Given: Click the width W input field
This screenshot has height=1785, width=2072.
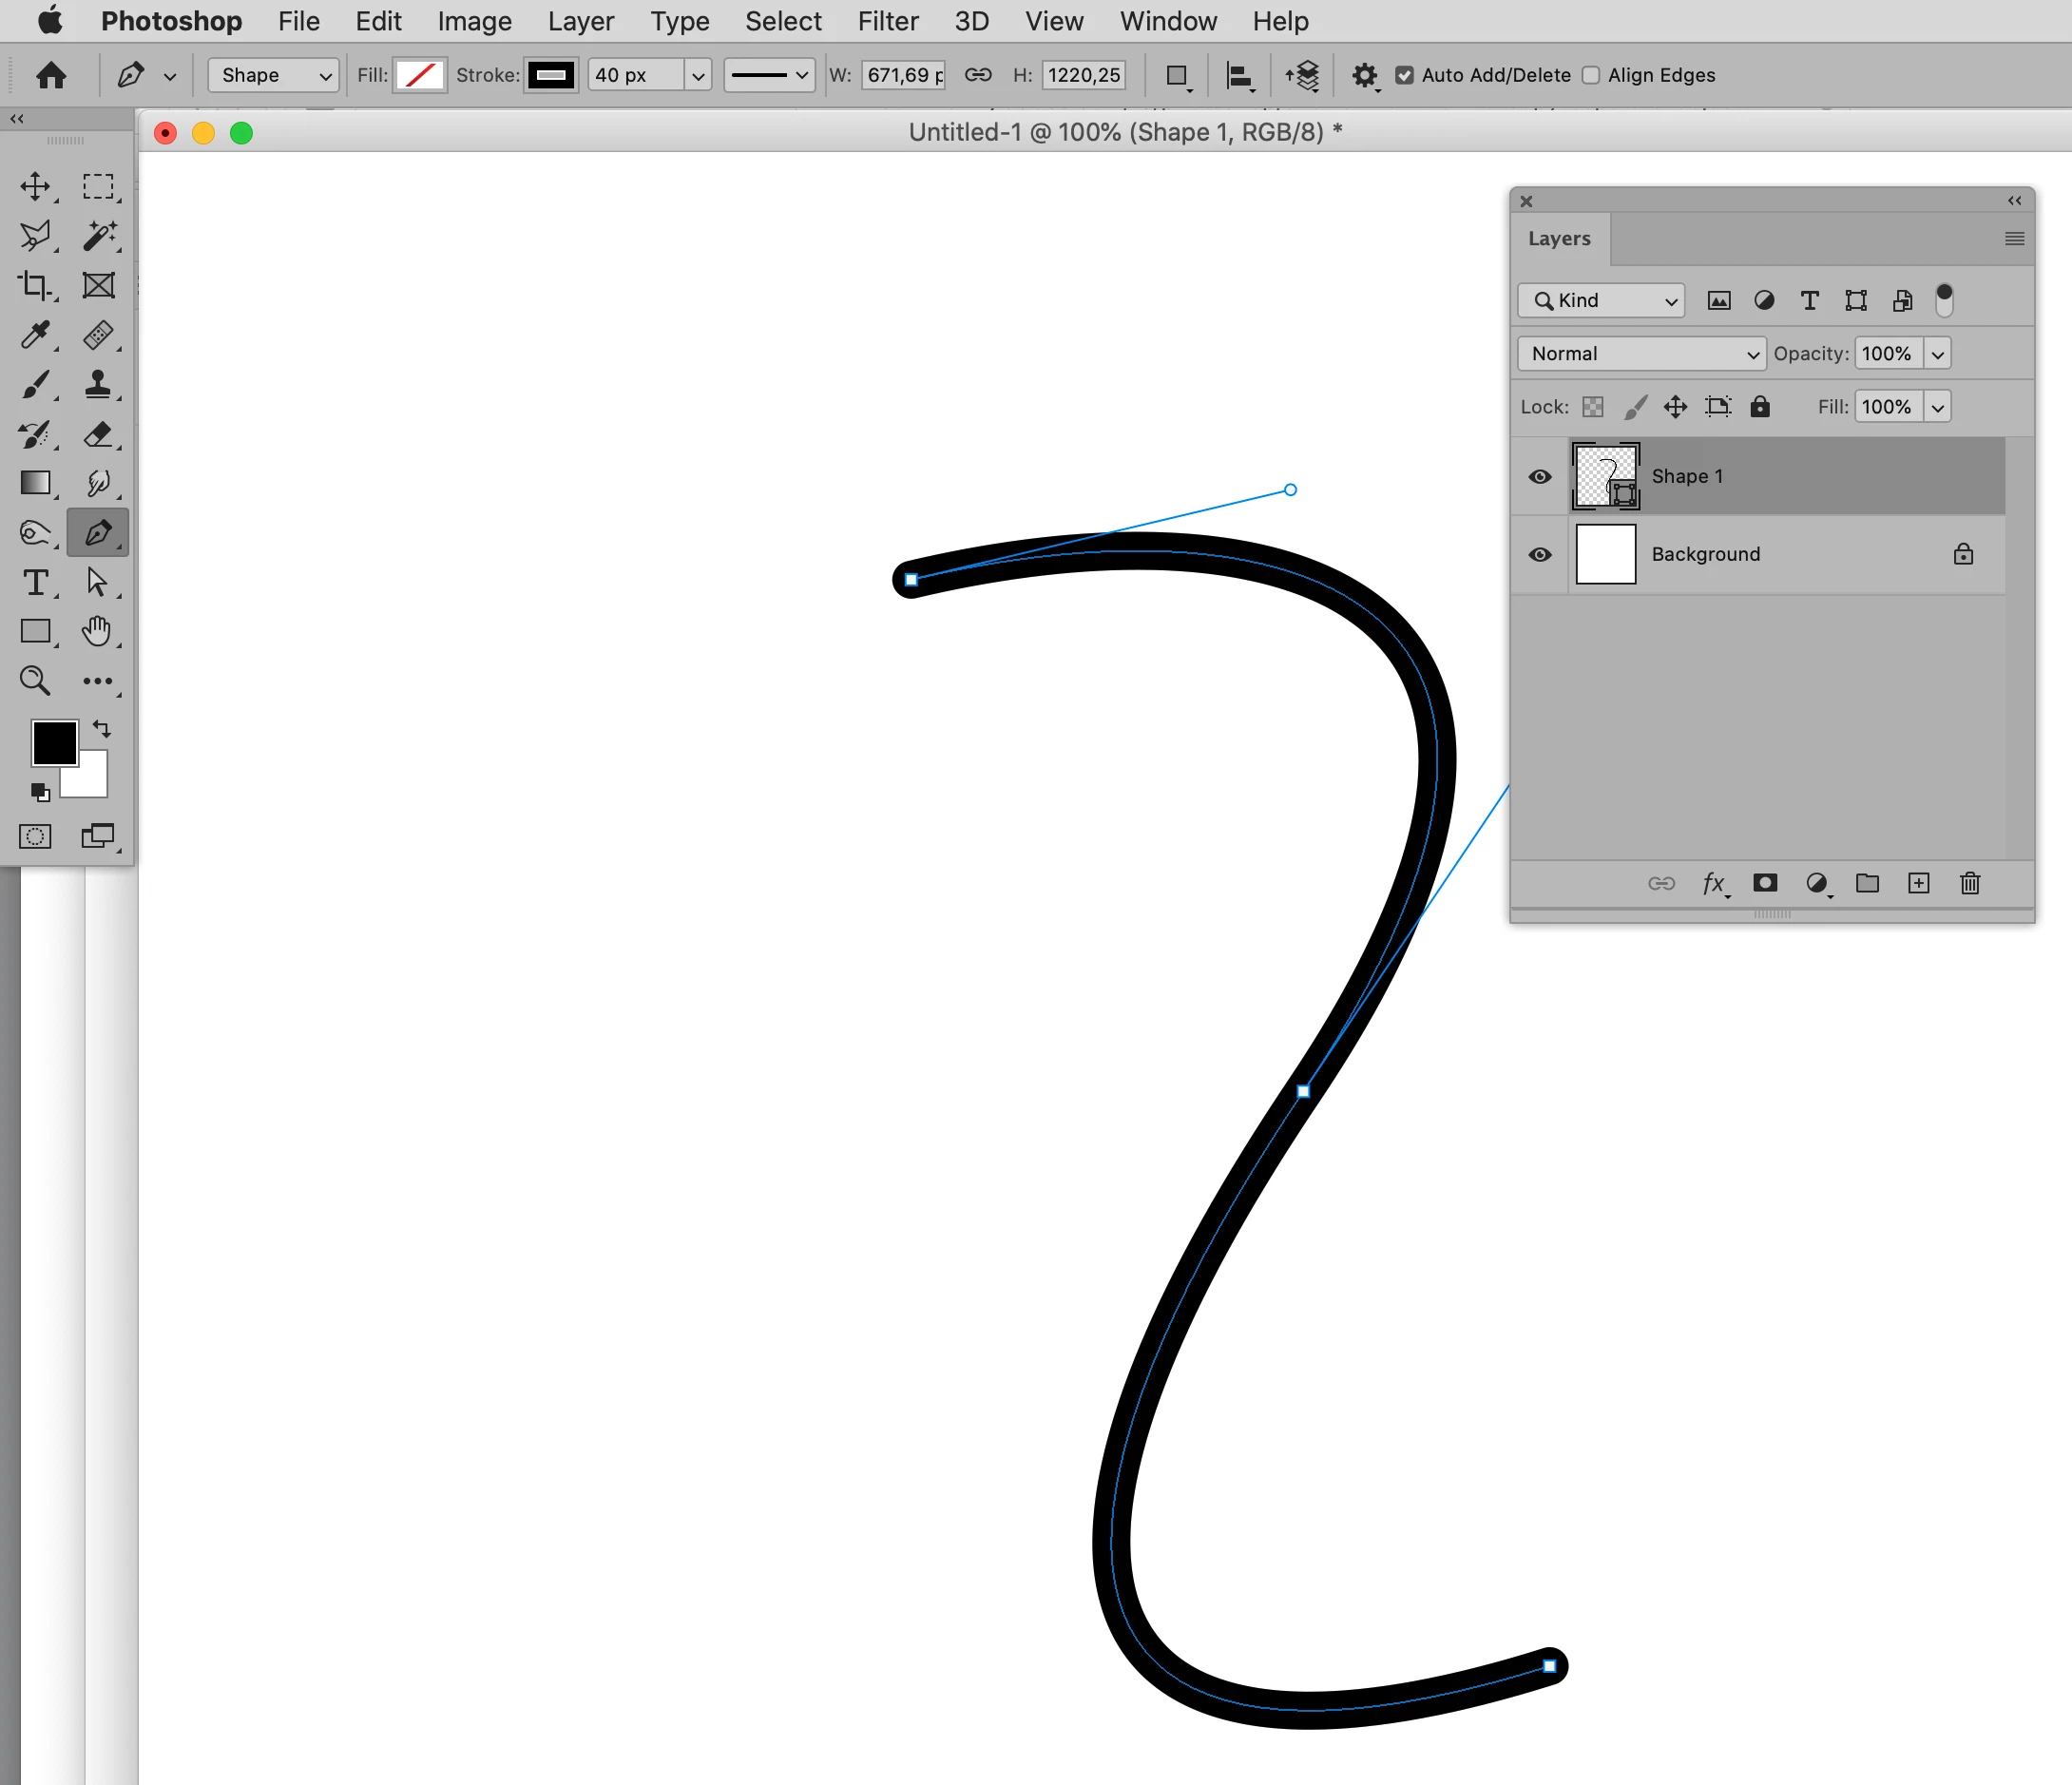Looking at the screenshot, I should point(902,75).
